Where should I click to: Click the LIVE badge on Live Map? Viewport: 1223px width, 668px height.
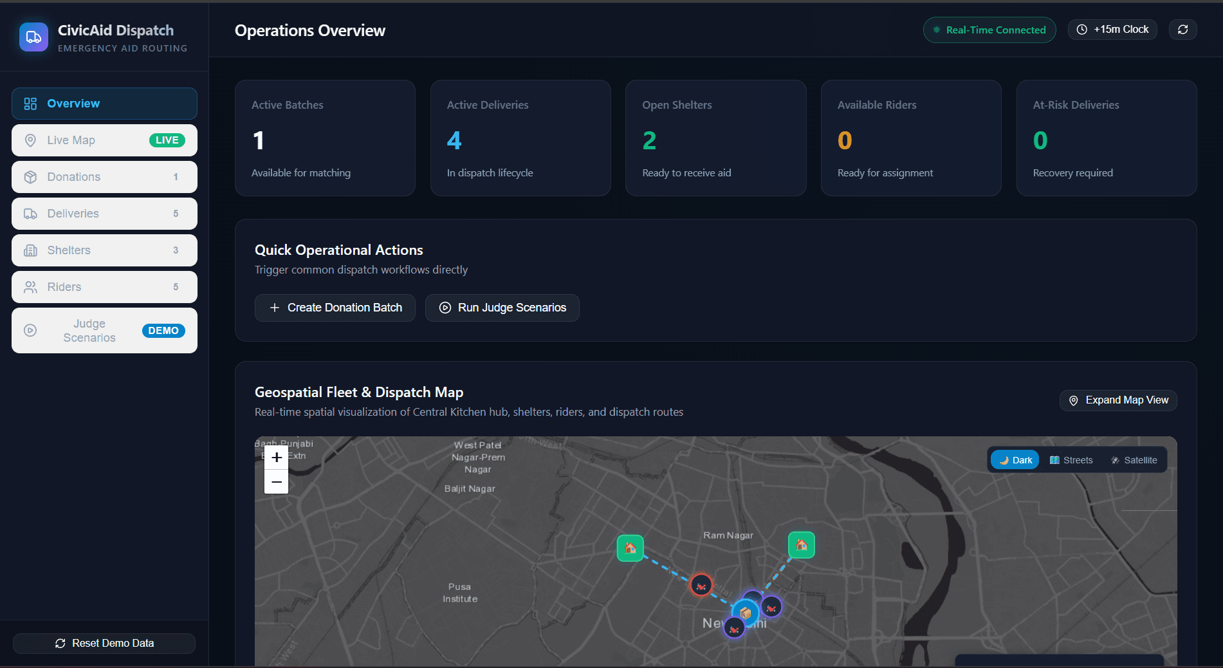167,140
